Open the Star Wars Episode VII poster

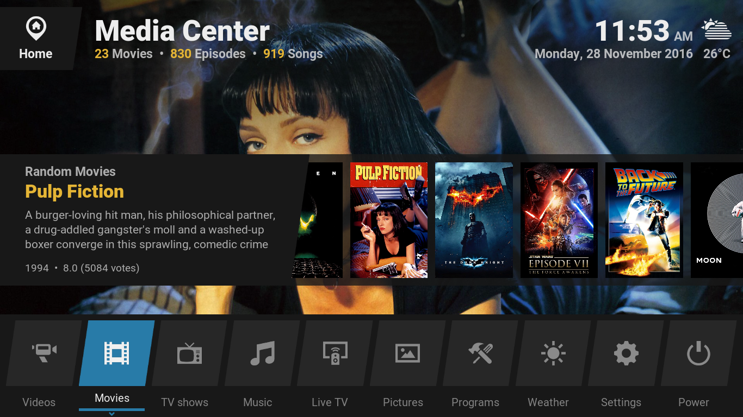(x=559, y=220)
